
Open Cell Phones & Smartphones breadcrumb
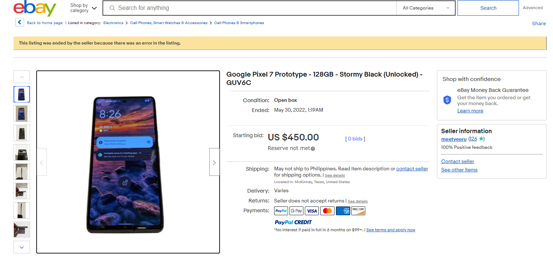[x=239, y=23]
